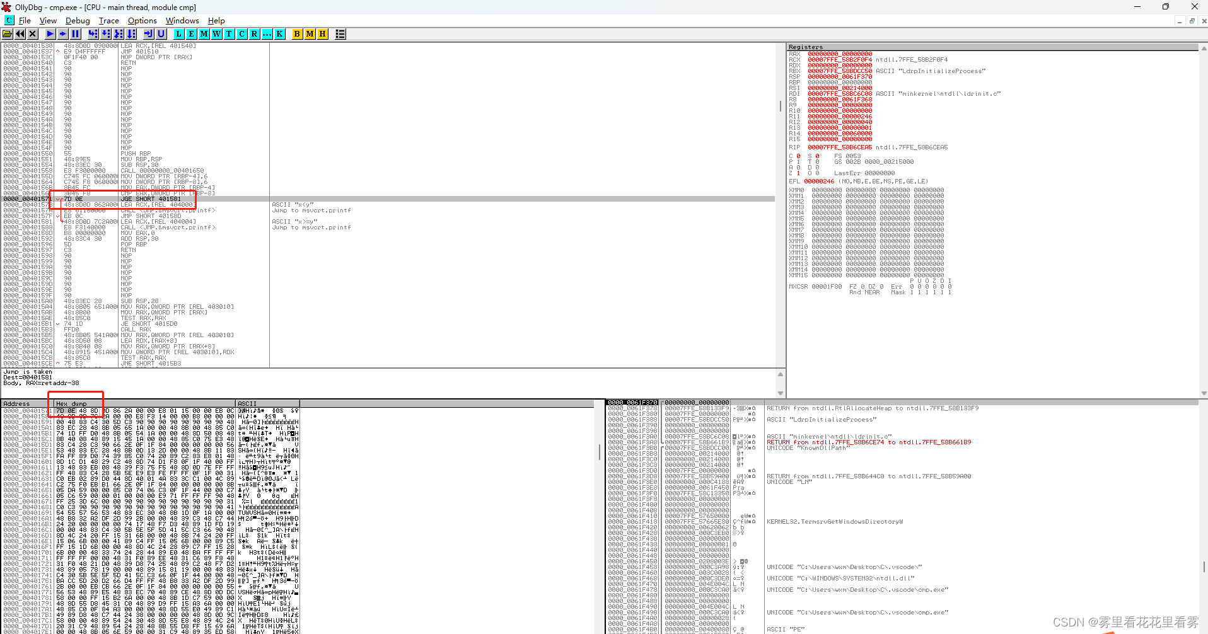This screenshot has width=1208, height=634.
Task: Select the RAX register value
Action: 840,54
